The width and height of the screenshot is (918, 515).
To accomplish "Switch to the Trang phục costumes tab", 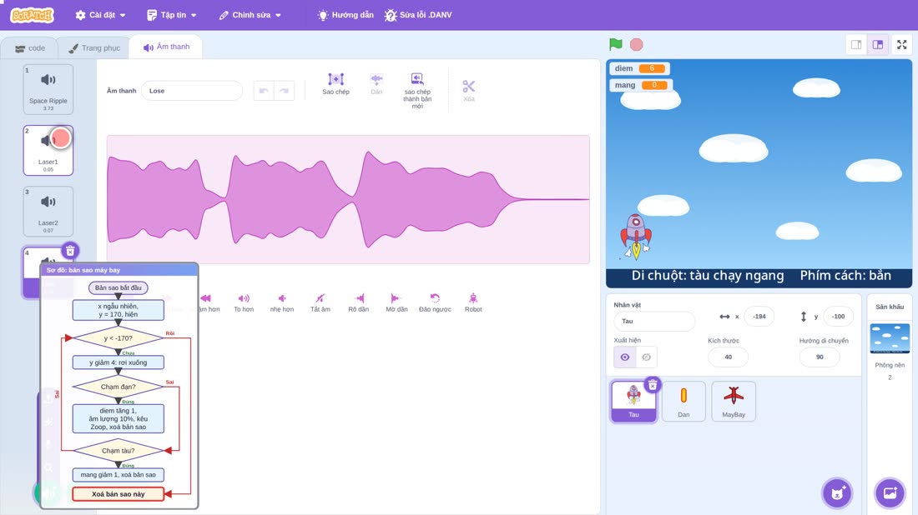I will pos(94,48).
